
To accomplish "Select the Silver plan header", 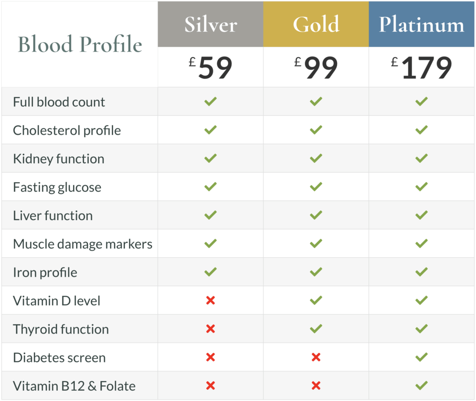I will [211, 25].
